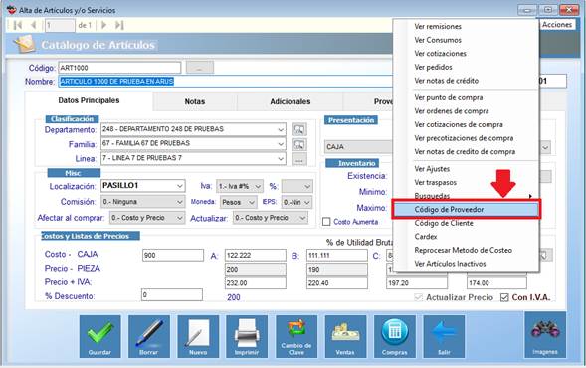Go to next record arrow
This screenshot has height=368, width=586.
[x=103, y=25]
